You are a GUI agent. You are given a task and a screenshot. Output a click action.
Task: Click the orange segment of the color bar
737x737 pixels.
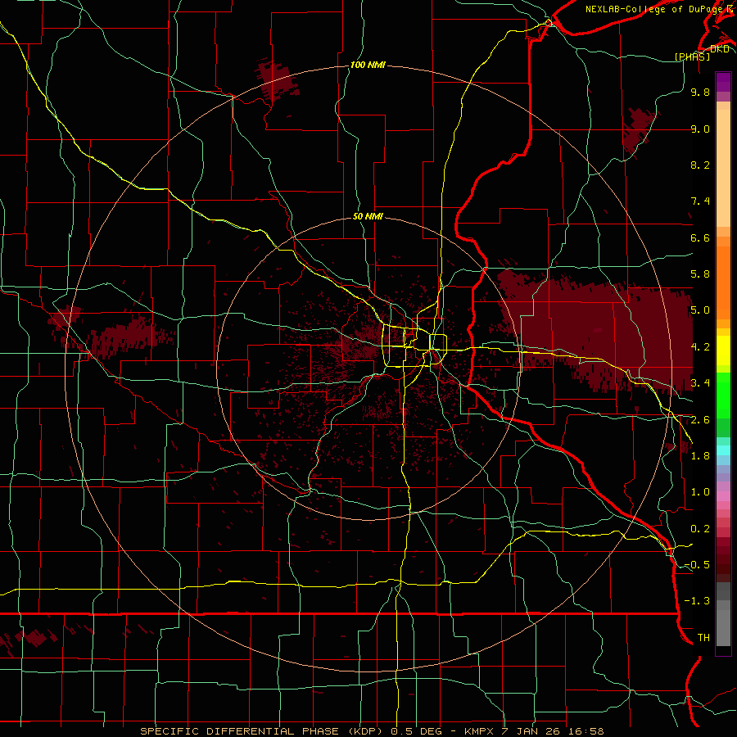tap(723, 282)
